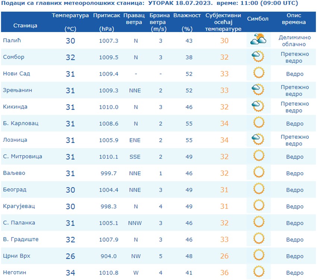
Task: Click the Субјективни осећај температуре header
Action: click(x=223, y=22)
